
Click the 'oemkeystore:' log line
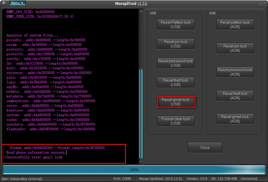pos(51,101)
